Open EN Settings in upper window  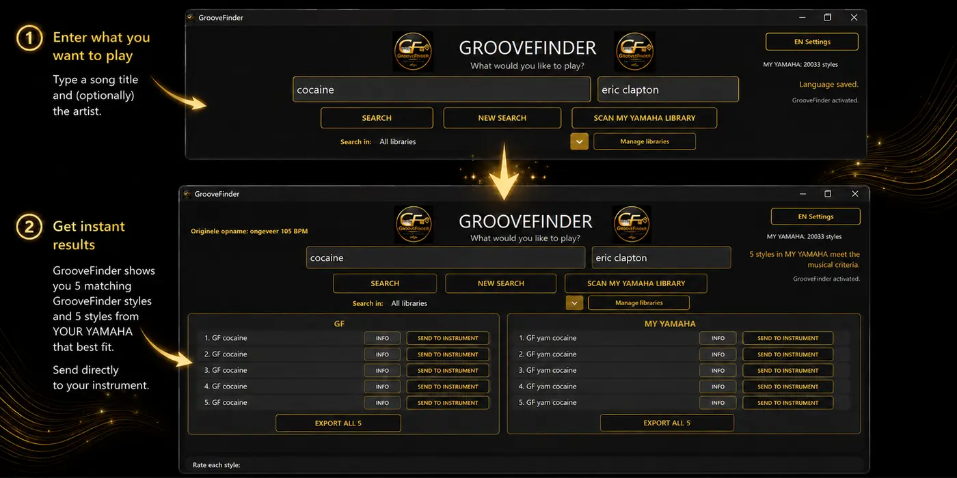(812, 42)
